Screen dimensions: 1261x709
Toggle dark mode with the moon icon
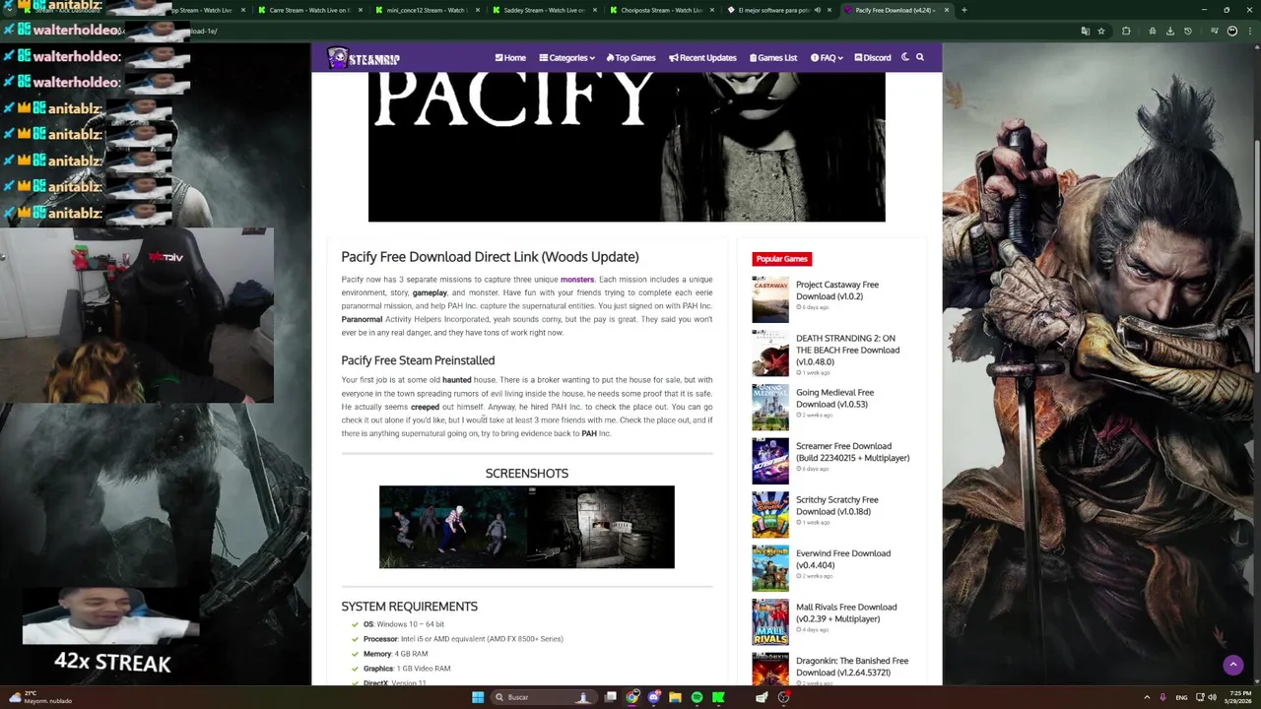pyautogui.click(x=905, y=57)
